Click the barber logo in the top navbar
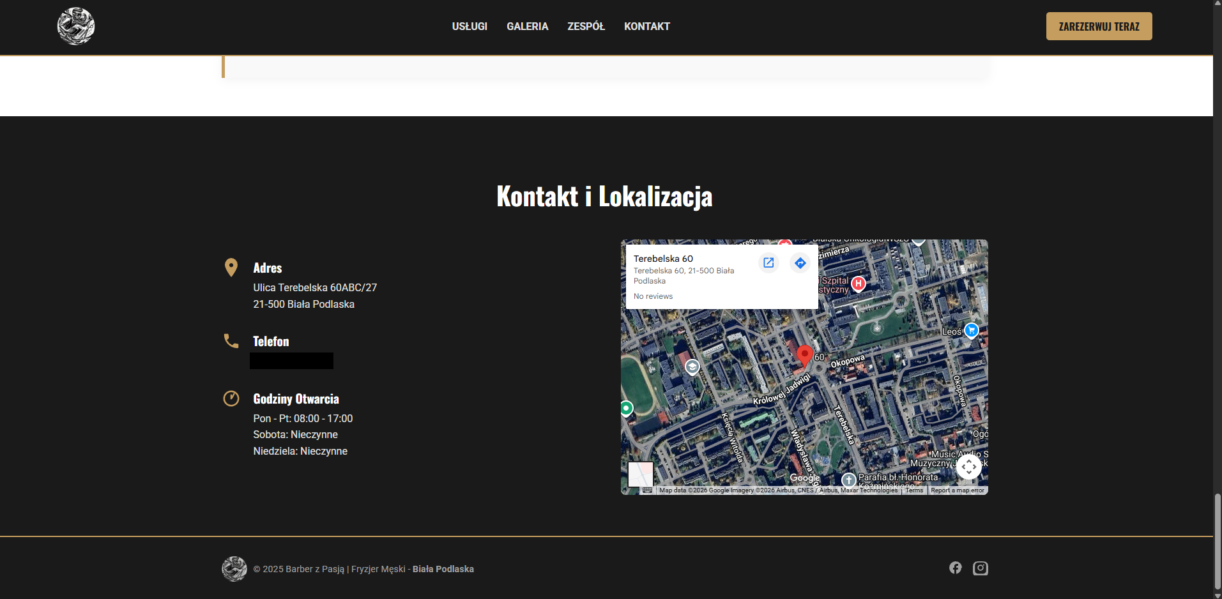1222x599 pixels. 75,26
